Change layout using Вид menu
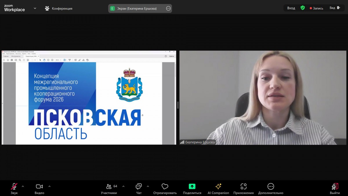Screen dimensions: 348x196 coord(335,8)
